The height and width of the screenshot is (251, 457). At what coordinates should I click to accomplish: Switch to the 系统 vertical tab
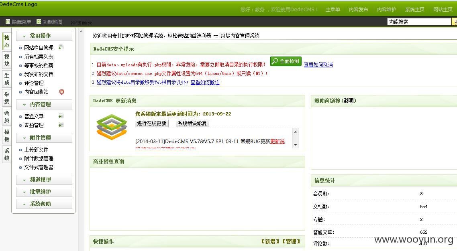point(7,154)
